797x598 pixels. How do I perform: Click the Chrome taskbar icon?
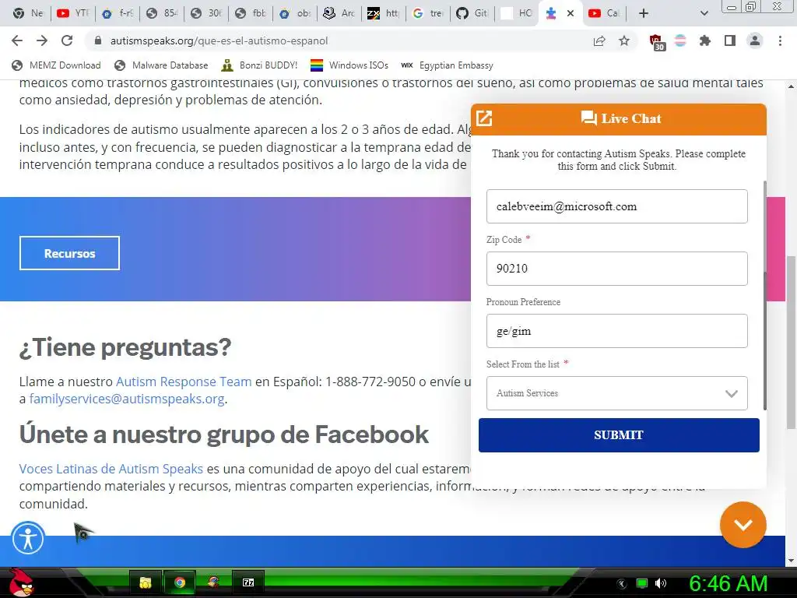coord(180,582)
